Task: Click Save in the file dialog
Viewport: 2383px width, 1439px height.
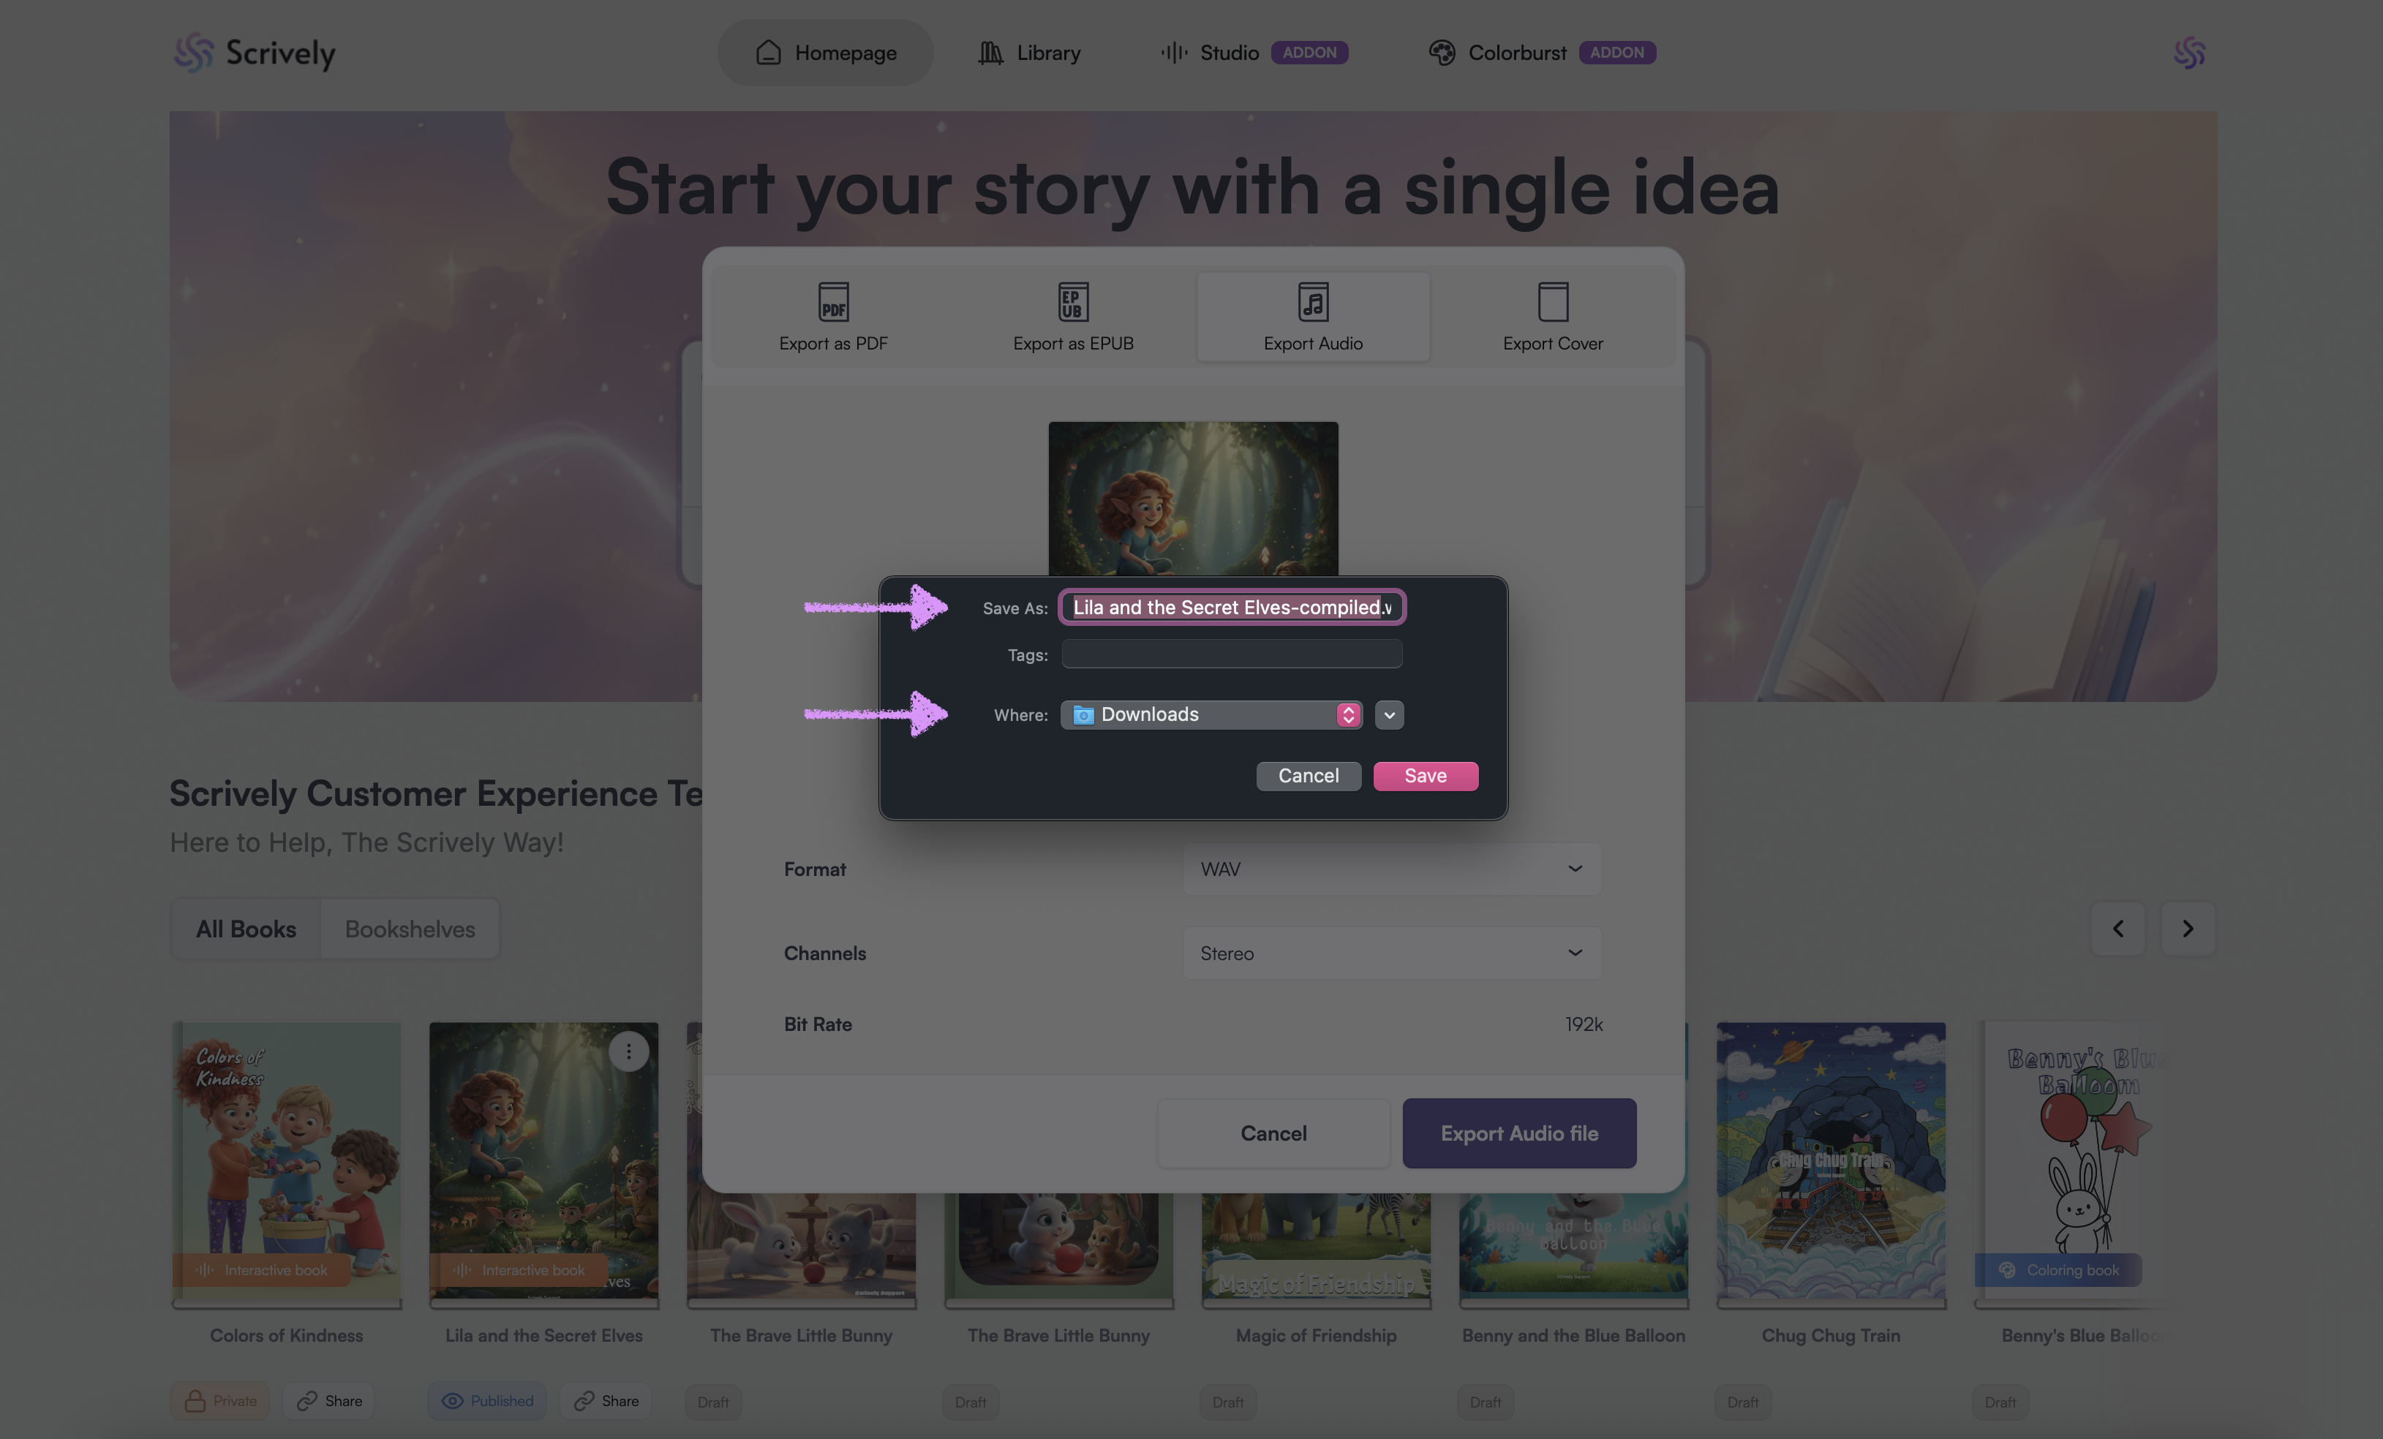Action: pos(1425,776)
